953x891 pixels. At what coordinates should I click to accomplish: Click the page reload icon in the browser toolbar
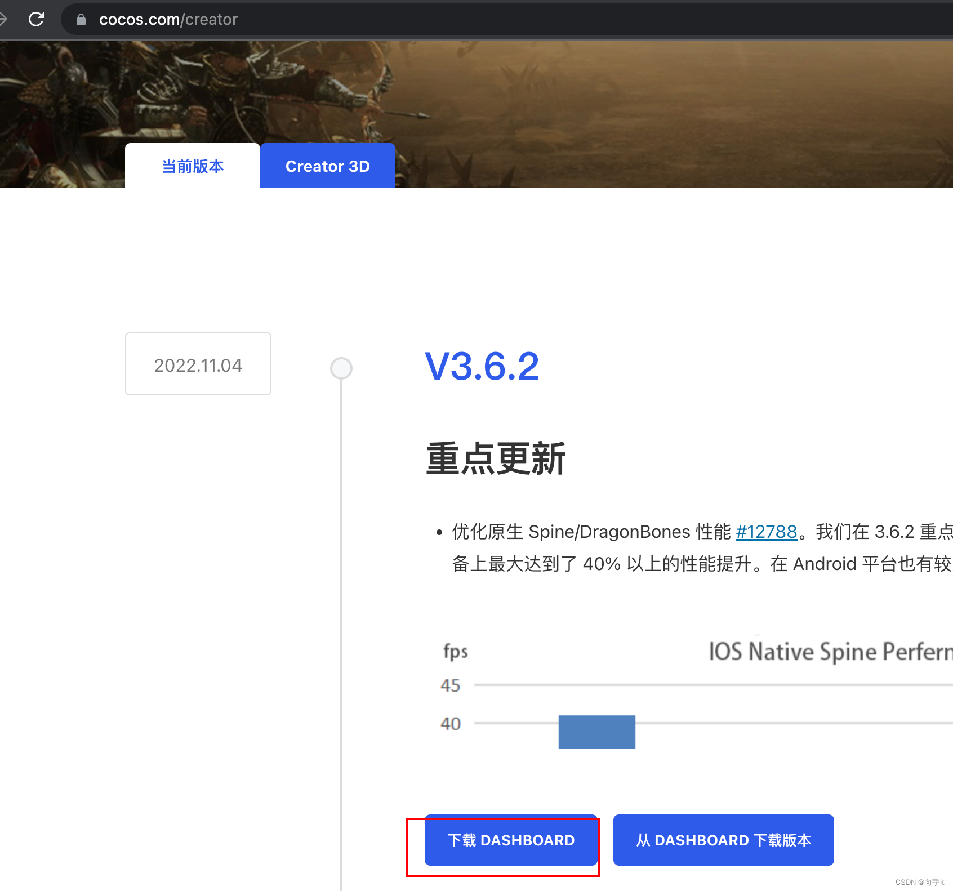(37, 19)
